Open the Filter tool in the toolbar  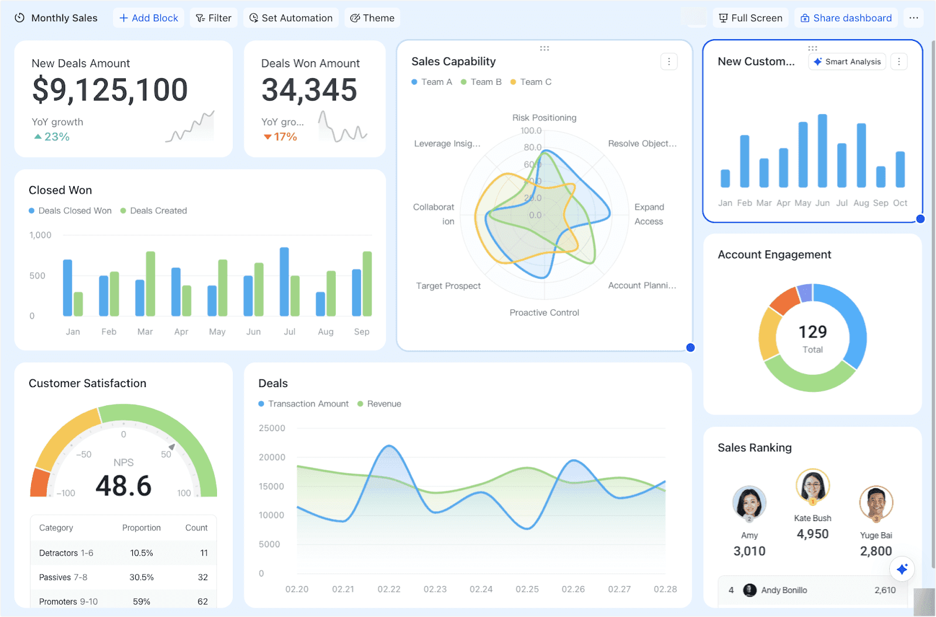213,18
